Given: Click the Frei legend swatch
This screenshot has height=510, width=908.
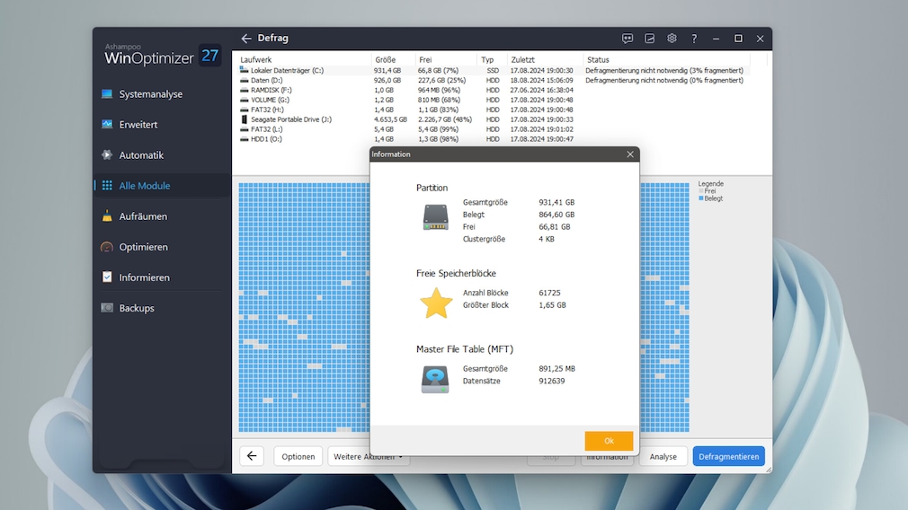Looking at the screenshot, I should tap(701, 191).
